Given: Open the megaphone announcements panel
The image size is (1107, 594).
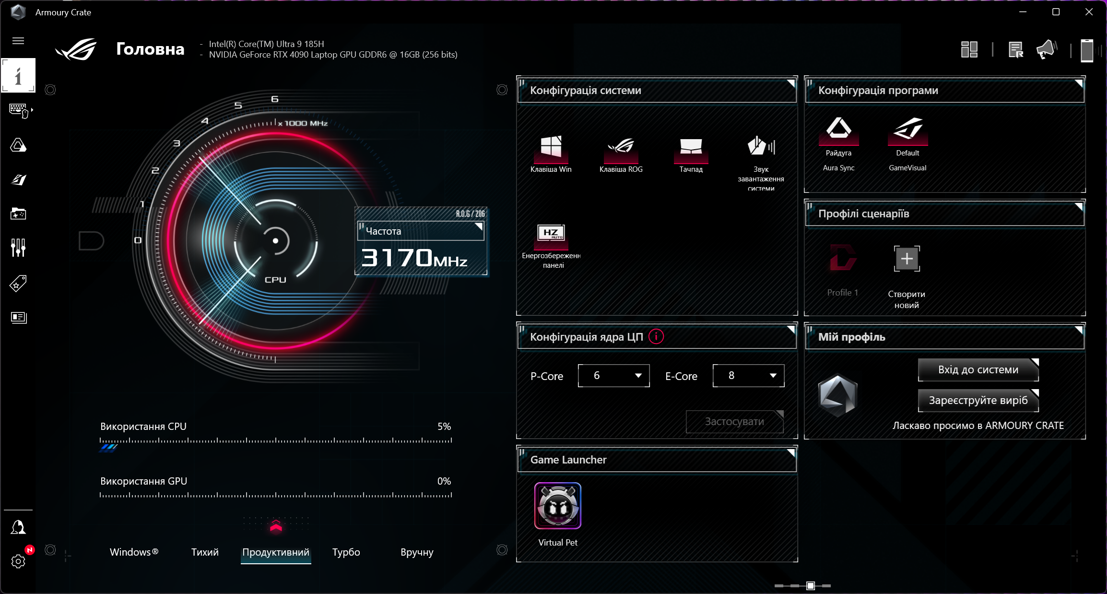Looking at the screenshot, I should [1046, 49].
